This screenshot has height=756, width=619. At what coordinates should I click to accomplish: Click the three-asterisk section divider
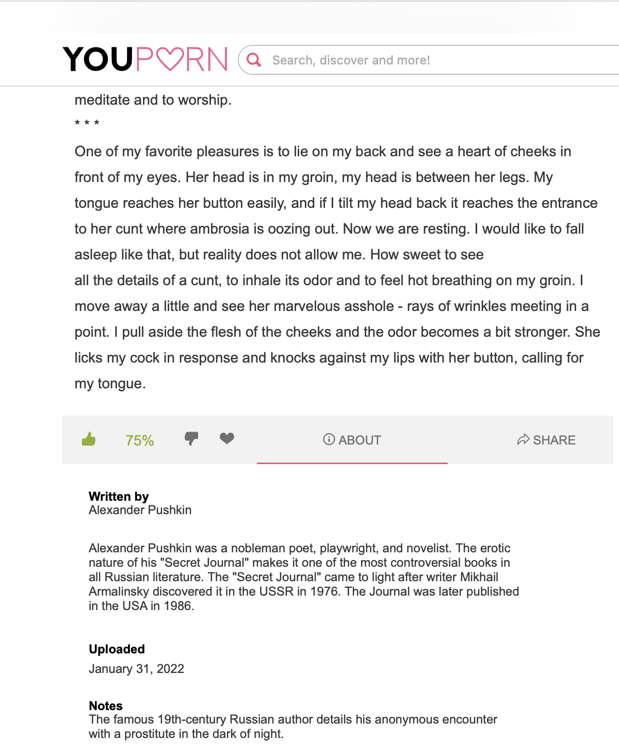87,124
